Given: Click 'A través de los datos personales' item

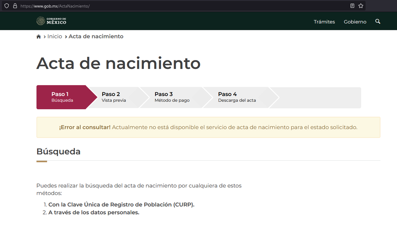Looking at the screenshot, I should click(94, 212).
